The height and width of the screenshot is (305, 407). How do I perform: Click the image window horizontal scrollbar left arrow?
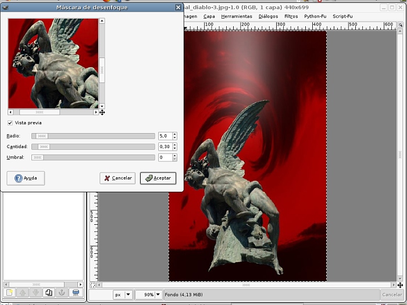pyautogui.click(x=99, y=285)
